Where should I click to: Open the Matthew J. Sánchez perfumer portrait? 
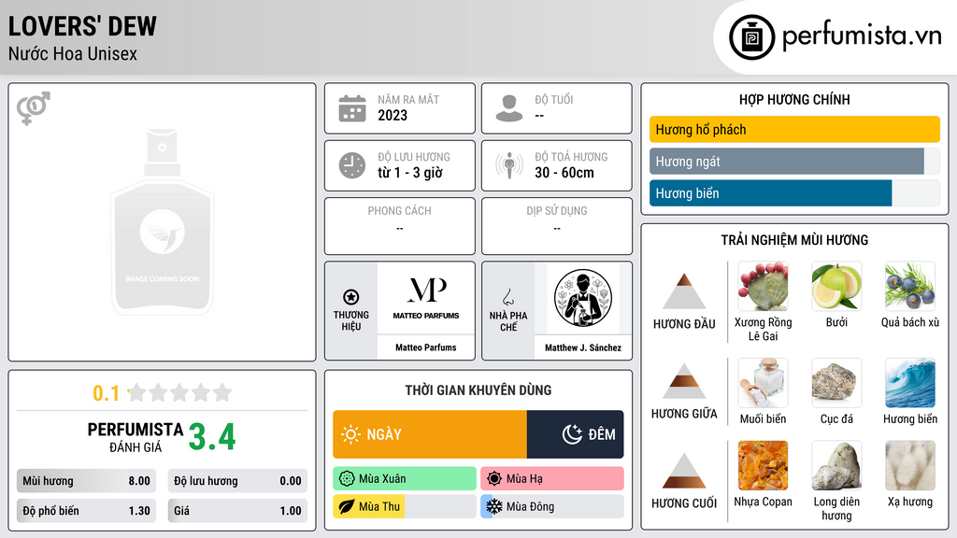pos(583,298)
